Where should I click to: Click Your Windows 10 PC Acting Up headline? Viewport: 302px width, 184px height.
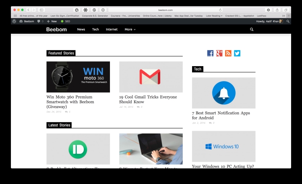click(x=223, y=166)
